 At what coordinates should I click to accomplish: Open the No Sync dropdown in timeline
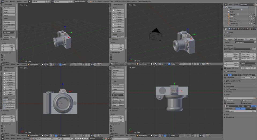(x=96, y=138)
